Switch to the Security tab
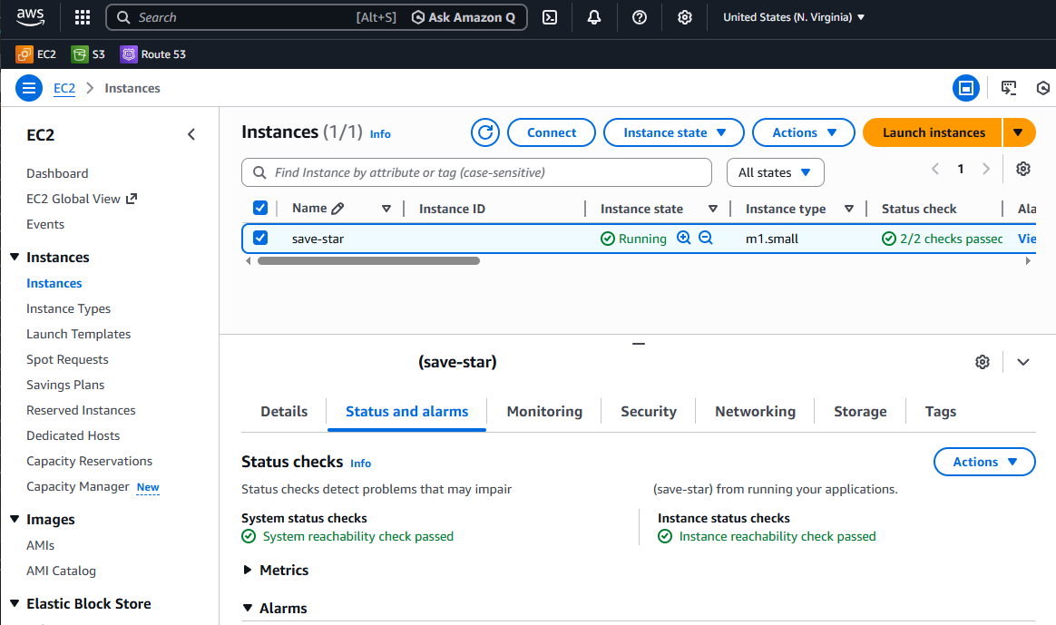 (x=648, y=411)
